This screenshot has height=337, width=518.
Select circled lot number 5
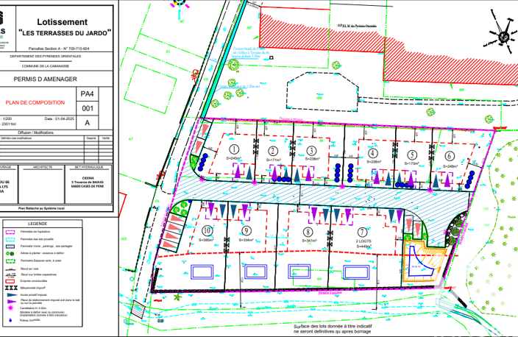pyautogui.click(x=412, y=155)
